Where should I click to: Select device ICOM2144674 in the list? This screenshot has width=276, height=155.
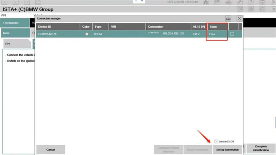(47, 34)
